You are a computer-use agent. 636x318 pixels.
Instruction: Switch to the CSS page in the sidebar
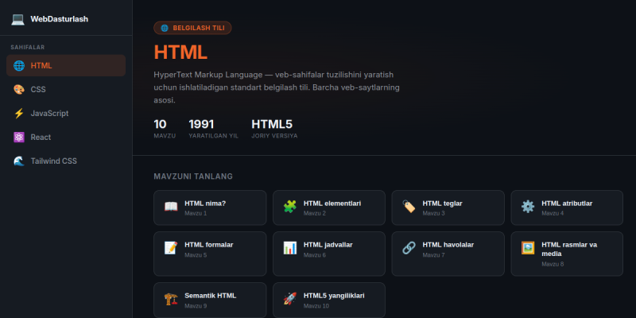point(66,90)
